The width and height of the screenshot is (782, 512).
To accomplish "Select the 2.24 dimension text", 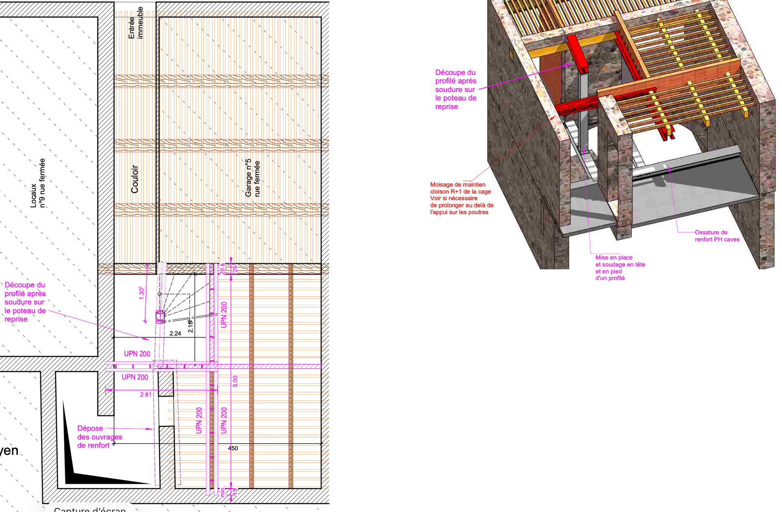I will click(x=175, y=333).
